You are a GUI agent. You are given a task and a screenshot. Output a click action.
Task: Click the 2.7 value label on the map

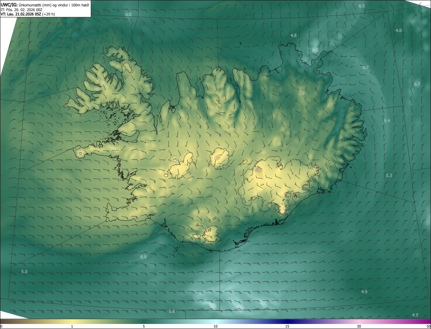330,105
